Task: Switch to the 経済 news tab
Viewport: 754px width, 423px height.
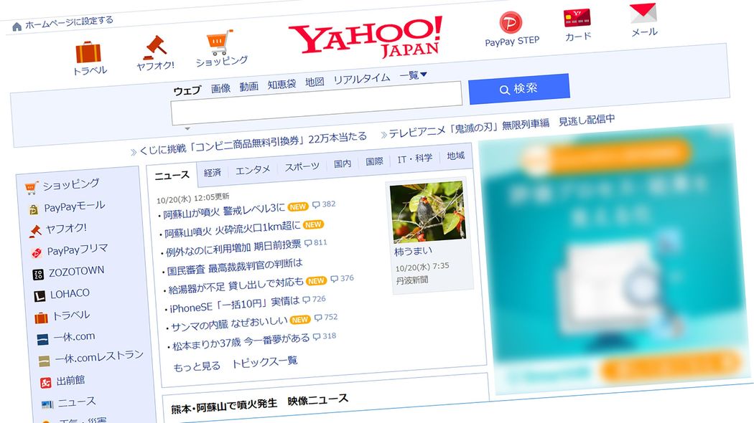Action: 212,171
